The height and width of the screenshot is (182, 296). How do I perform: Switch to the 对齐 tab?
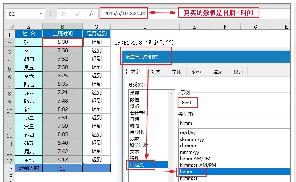coord(156,72)
